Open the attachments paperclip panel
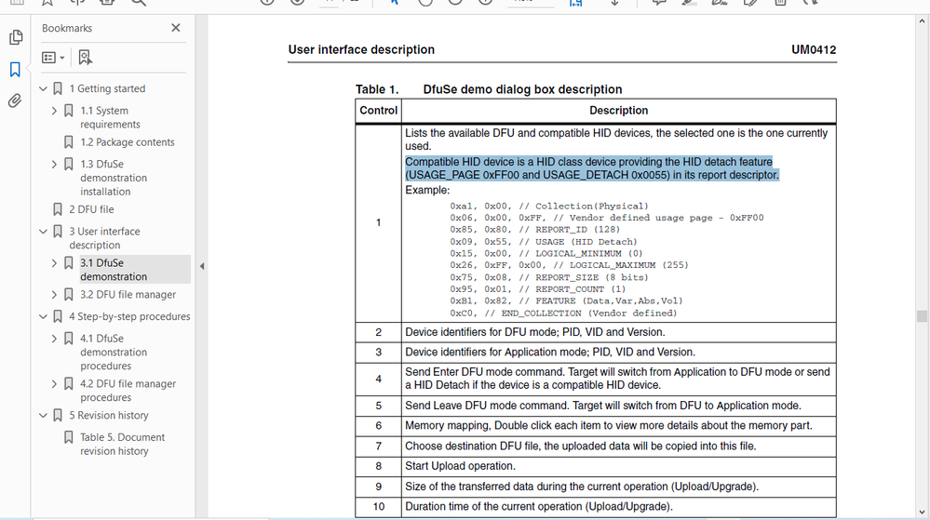 click(16, 100)
